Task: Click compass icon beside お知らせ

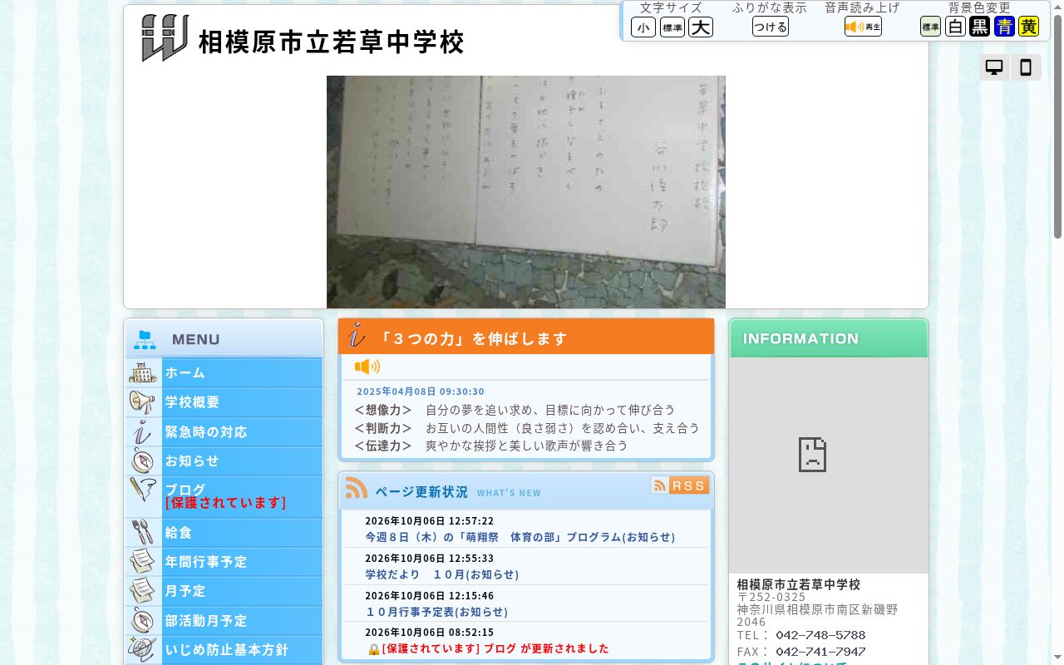Action: point(143,461)
